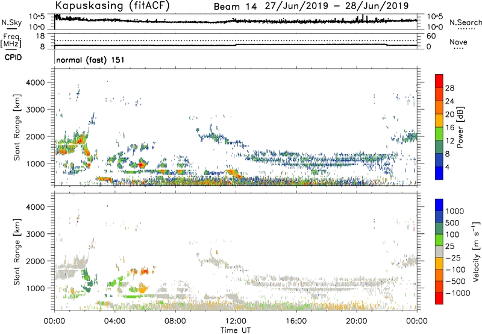
Task: Click the 'Power [dB]' colorbar title
Action: [460, 127]
